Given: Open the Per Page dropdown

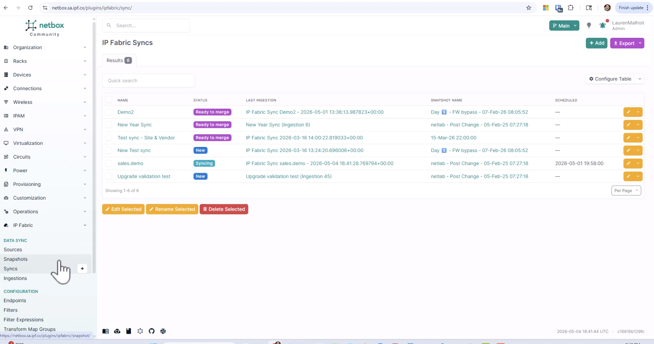Looking at the screenshot, I should click(x=626, y=191).
